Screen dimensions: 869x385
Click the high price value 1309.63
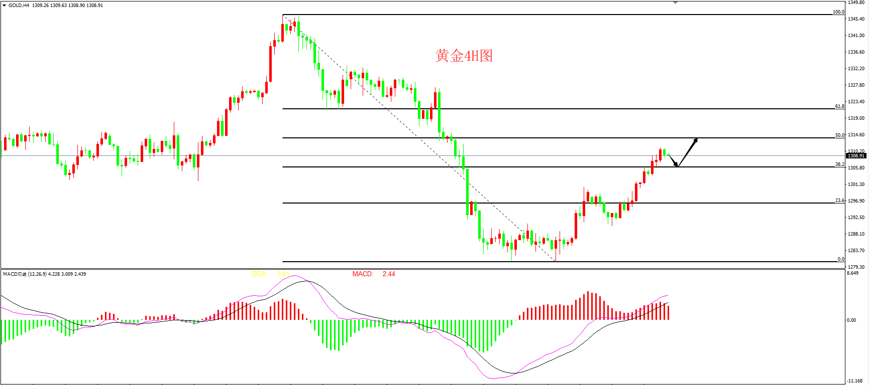tap(58, 6)
